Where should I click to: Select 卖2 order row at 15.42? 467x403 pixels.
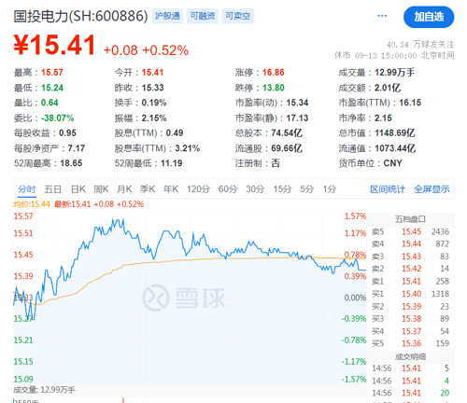[x=410, y=269]
